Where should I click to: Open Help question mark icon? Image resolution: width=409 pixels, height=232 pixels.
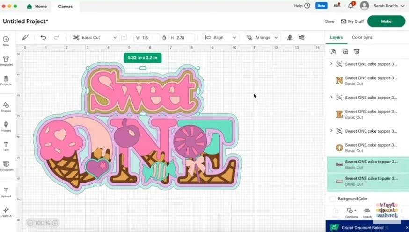pyautogui.click(x=307, y=6)
